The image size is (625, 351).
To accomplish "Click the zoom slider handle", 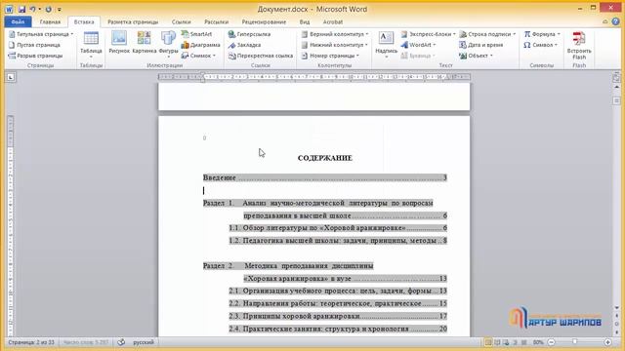I will coord(575,342).
